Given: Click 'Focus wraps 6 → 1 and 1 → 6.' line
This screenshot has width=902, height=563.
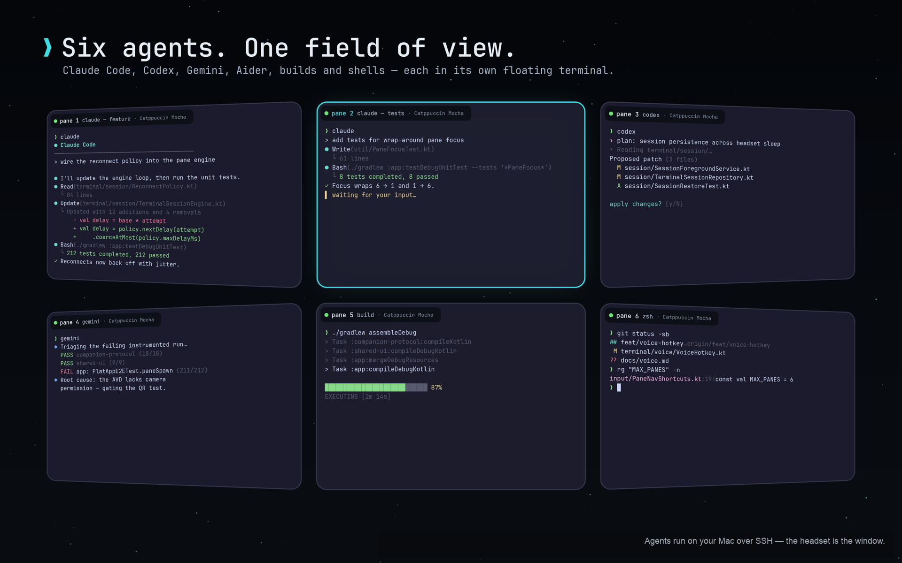Looking at the screenshot, I should pos(383,186).
